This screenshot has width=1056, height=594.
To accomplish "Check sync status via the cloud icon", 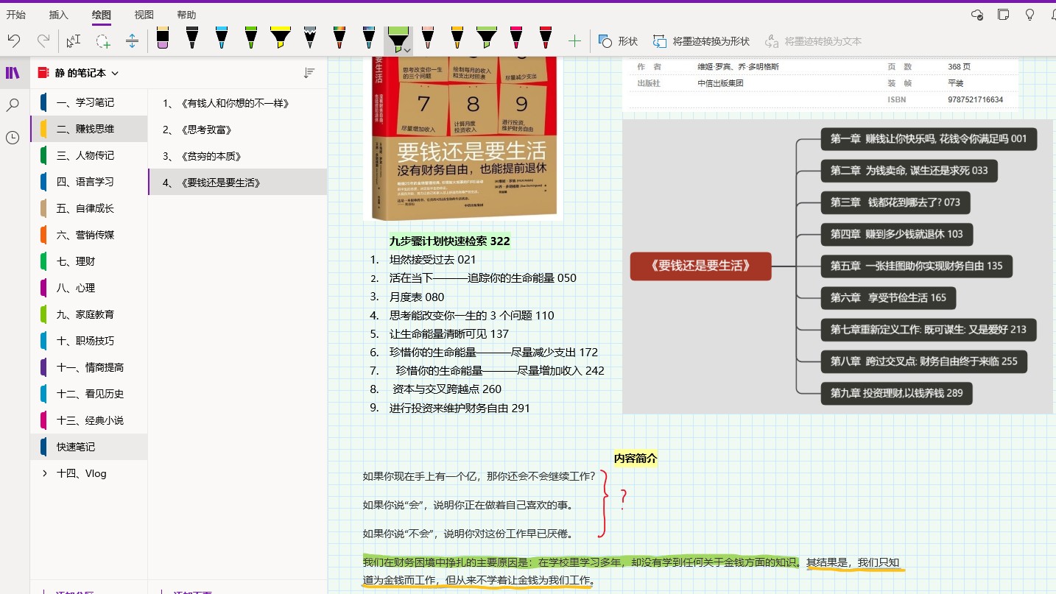I will (x=976, y=15).
